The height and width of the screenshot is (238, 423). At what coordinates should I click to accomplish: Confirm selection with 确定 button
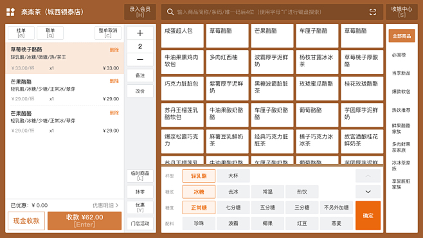pyautogui.click(x=368, y=215)
